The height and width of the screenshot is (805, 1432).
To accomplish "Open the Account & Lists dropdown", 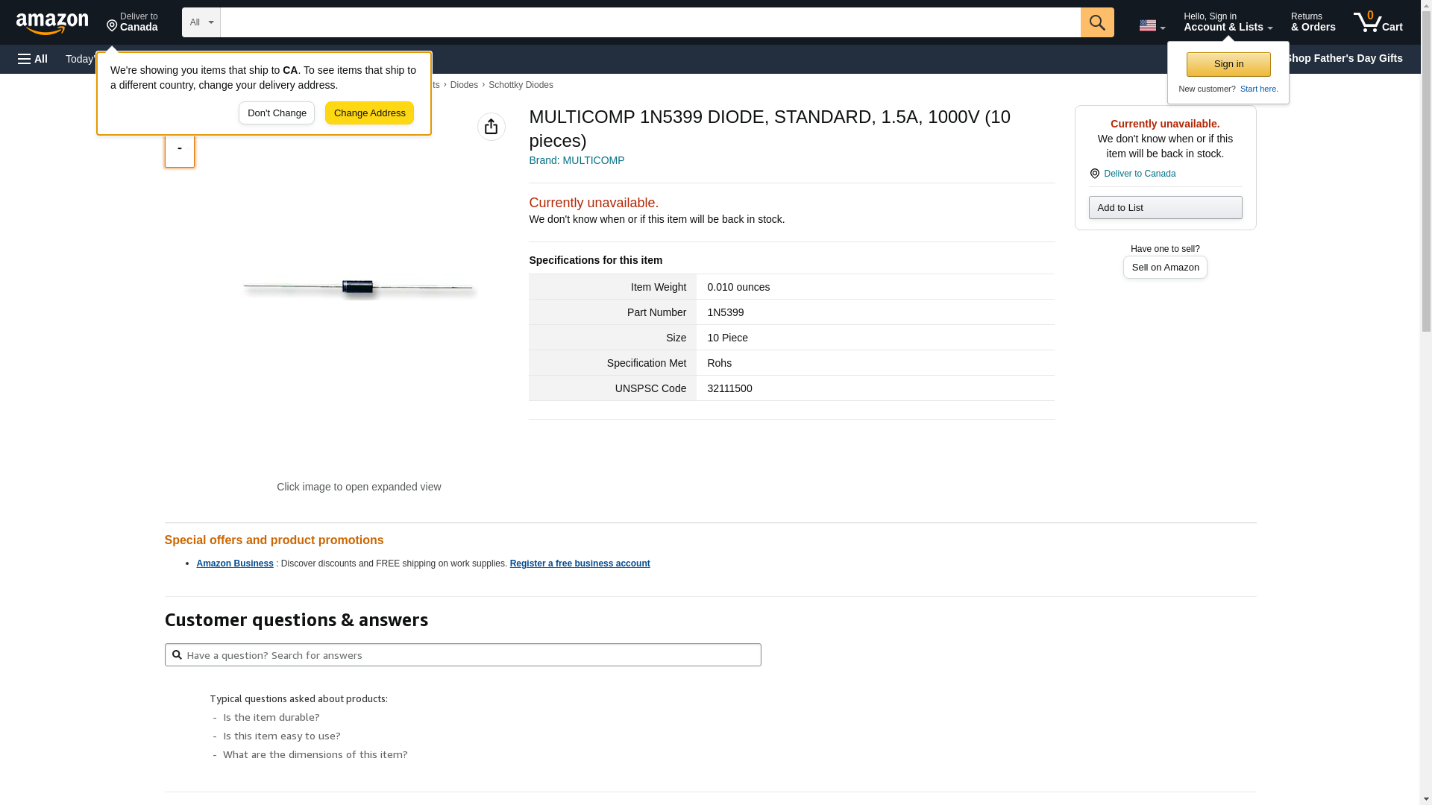I will (x=1227, y=22).
